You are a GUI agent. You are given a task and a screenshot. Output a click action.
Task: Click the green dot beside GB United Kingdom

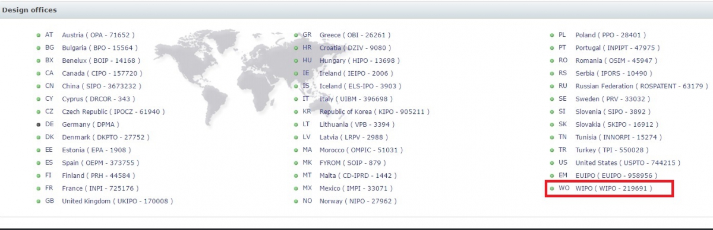point(39,201)
